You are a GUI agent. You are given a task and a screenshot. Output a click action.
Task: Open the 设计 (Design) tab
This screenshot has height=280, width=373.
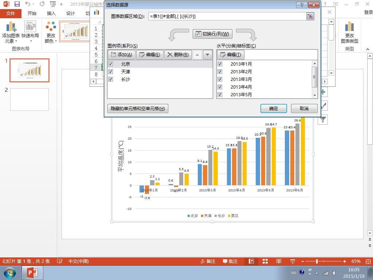[x=71, y=13]
